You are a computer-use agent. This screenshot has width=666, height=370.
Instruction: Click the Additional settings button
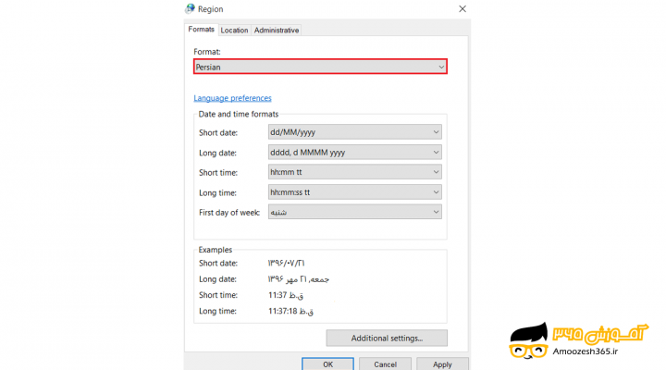coord(387,339)
